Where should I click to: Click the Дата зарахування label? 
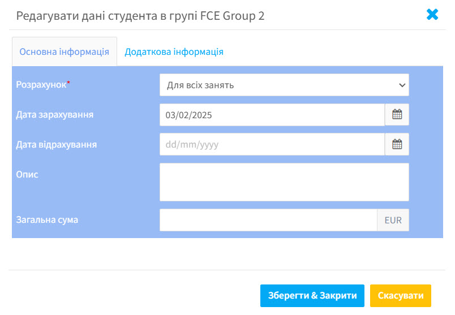coord(55,114)
